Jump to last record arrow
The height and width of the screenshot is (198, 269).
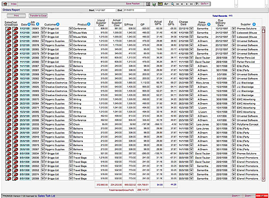coord(191,4)
